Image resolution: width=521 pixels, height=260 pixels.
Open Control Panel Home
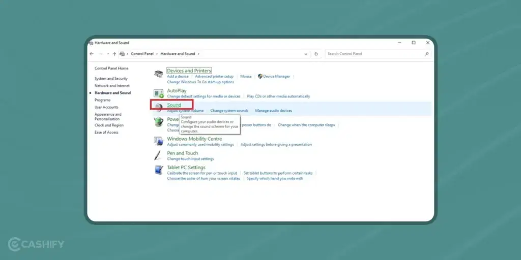[x=111, y=69]
